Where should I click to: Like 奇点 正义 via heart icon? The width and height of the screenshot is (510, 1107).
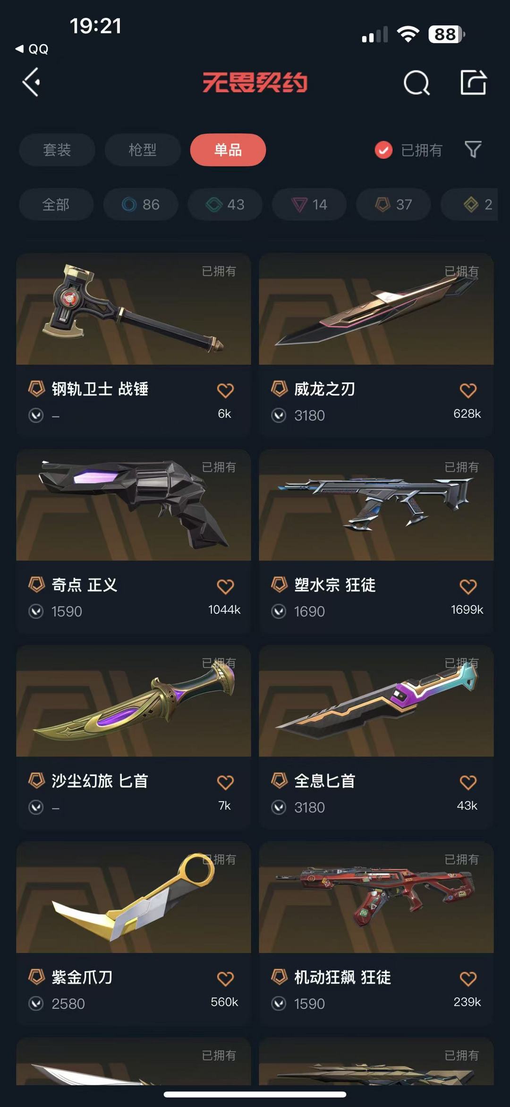click(225, 586)
